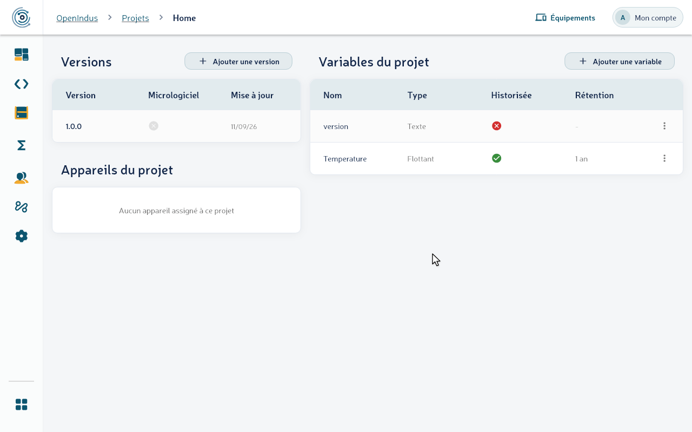
Task: Click the red cross icon in version row
Action: (496, 126)
